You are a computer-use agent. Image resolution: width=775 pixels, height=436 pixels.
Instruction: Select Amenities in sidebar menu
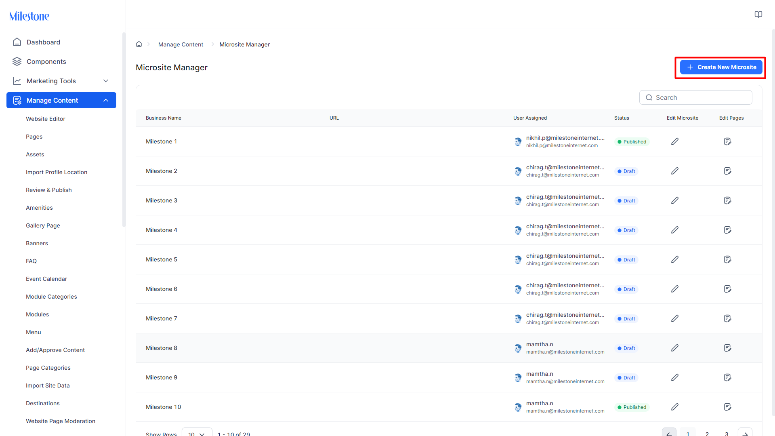(x=39, y=208)
